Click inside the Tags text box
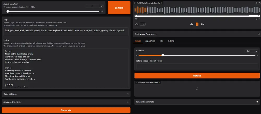The width and height of the screenshot is (261, 114). point(66,32)
